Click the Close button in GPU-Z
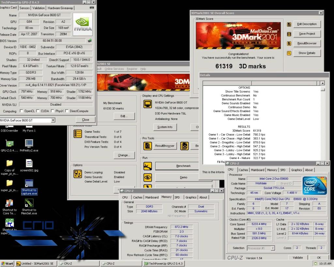The width and height of the screenshot is (334, 267). click(86, 120)
